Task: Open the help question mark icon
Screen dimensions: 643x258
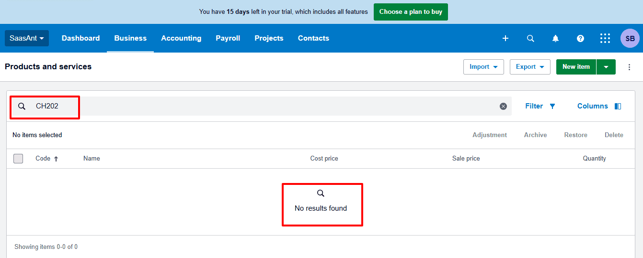Action: tap(580, 38)
